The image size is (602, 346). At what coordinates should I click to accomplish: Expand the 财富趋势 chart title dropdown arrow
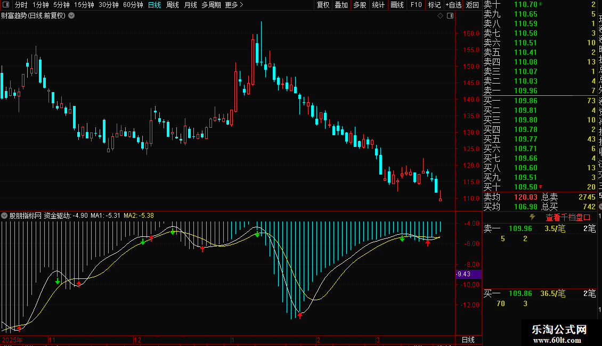click(72, 16)
